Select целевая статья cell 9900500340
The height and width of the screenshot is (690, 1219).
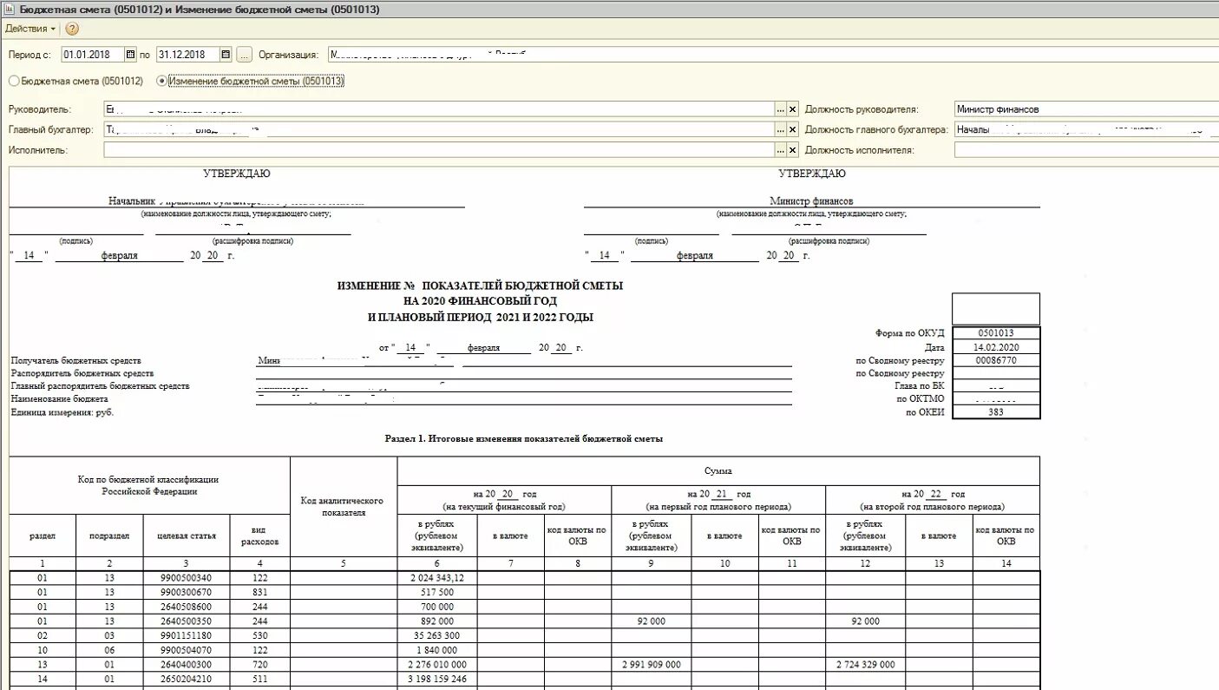point(186,578)
